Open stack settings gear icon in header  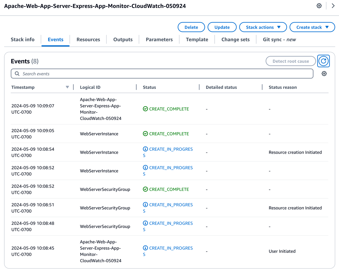click(319, 6)
